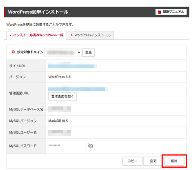Click the 設定対象ドメイン label
194x170 pixels.
(x=30, y=52)
